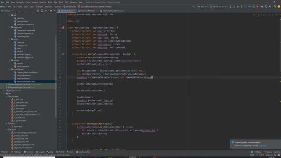The height and width of the screenshot is (158, 281).
Task: Select MealDatabase in project tree
Action: coord(22,22)
